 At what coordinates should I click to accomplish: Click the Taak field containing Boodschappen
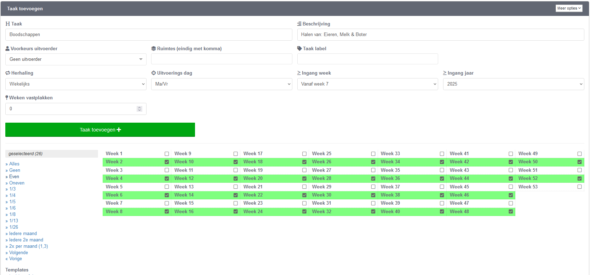click(149, 35)
